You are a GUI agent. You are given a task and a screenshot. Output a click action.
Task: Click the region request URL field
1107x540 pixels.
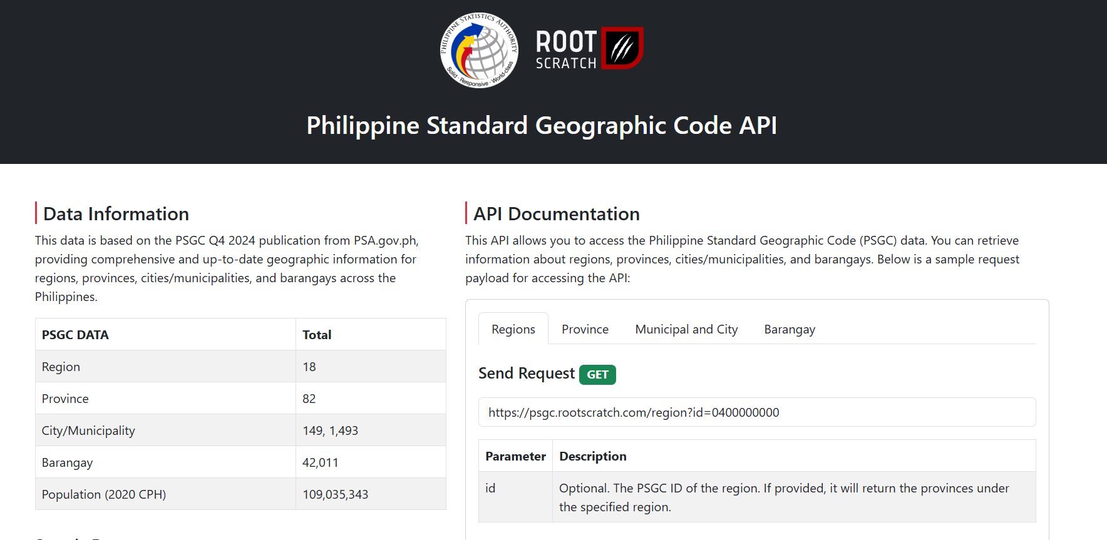[x=756, y=412]
